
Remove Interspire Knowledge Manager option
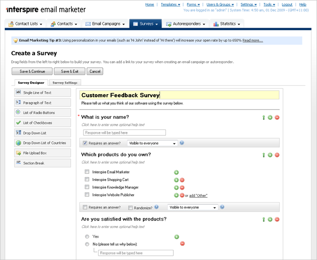pyautogui.click(x=182, y=188)
